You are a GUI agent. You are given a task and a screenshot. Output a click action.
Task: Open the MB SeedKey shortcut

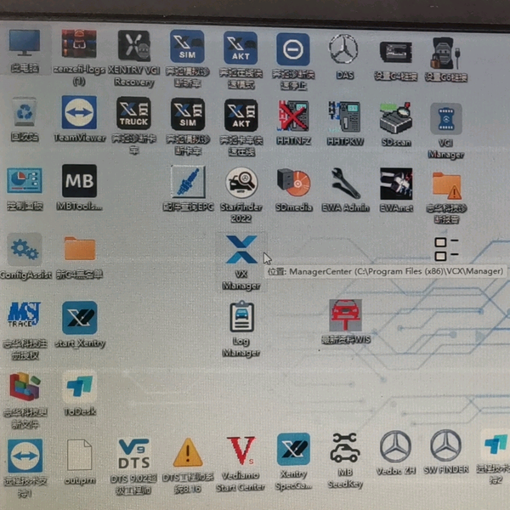tap(344, 450)
